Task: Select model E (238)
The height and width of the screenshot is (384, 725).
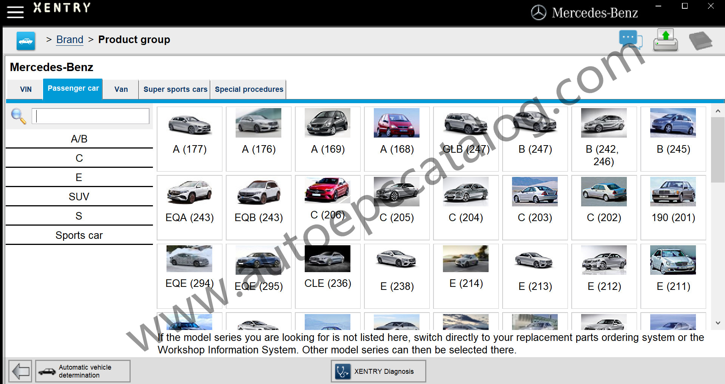Action: (397, 276)
